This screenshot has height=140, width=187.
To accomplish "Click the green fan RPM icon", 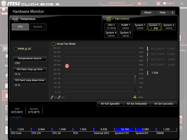I will [x=135, y=97].
